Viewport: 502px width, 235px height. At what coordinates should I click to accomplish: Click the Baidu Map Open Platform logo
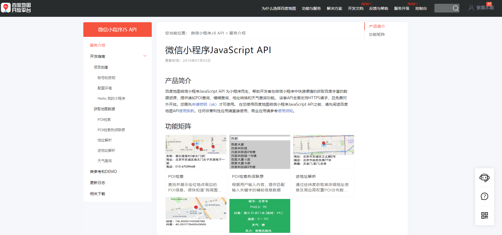tap(16, 8)
